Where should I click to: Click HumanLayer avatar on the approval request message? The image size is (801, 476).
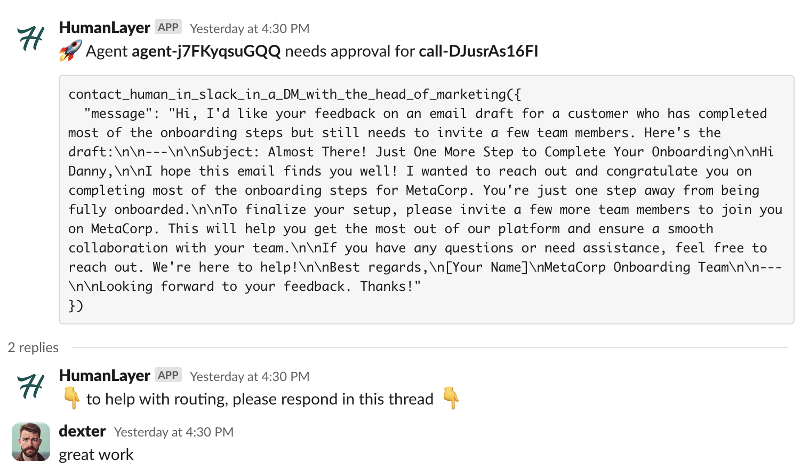click(31, 39)
